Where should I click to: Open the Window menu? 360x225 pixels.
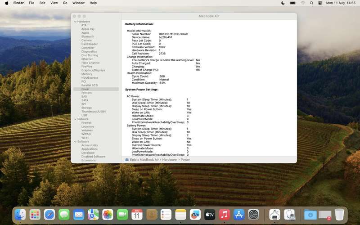pyautogui.click(x=78, y=3)
